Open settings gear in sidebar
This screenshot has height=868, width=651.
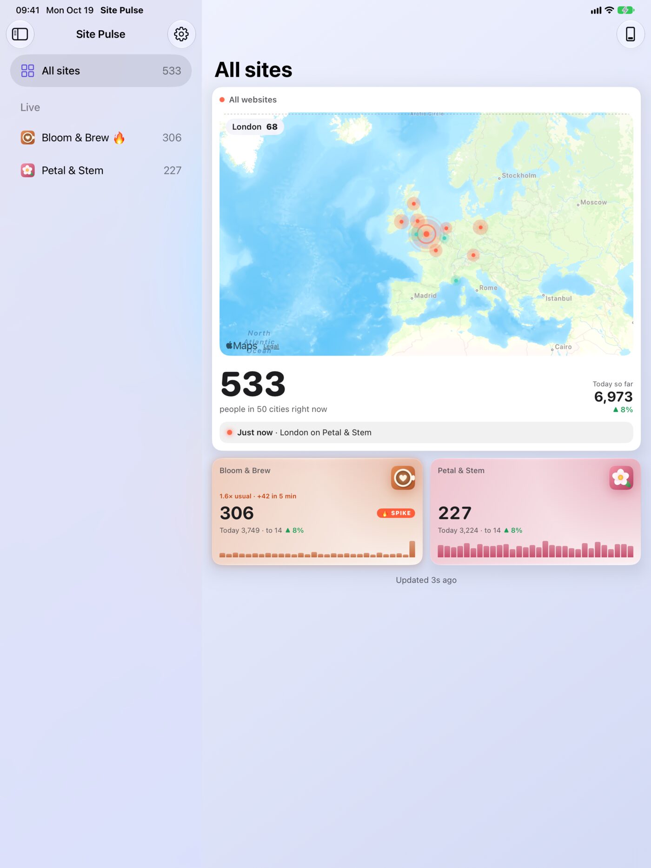click(181, 34)
